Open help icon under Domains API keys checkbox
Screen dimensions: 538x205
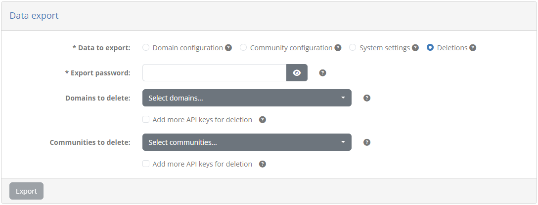263,120
